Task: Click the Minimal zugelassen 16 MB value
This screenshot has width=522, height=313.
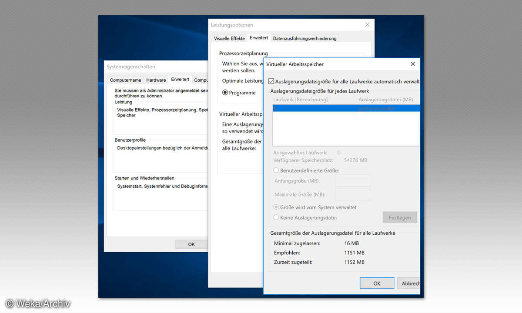Action: coord(351,243)
